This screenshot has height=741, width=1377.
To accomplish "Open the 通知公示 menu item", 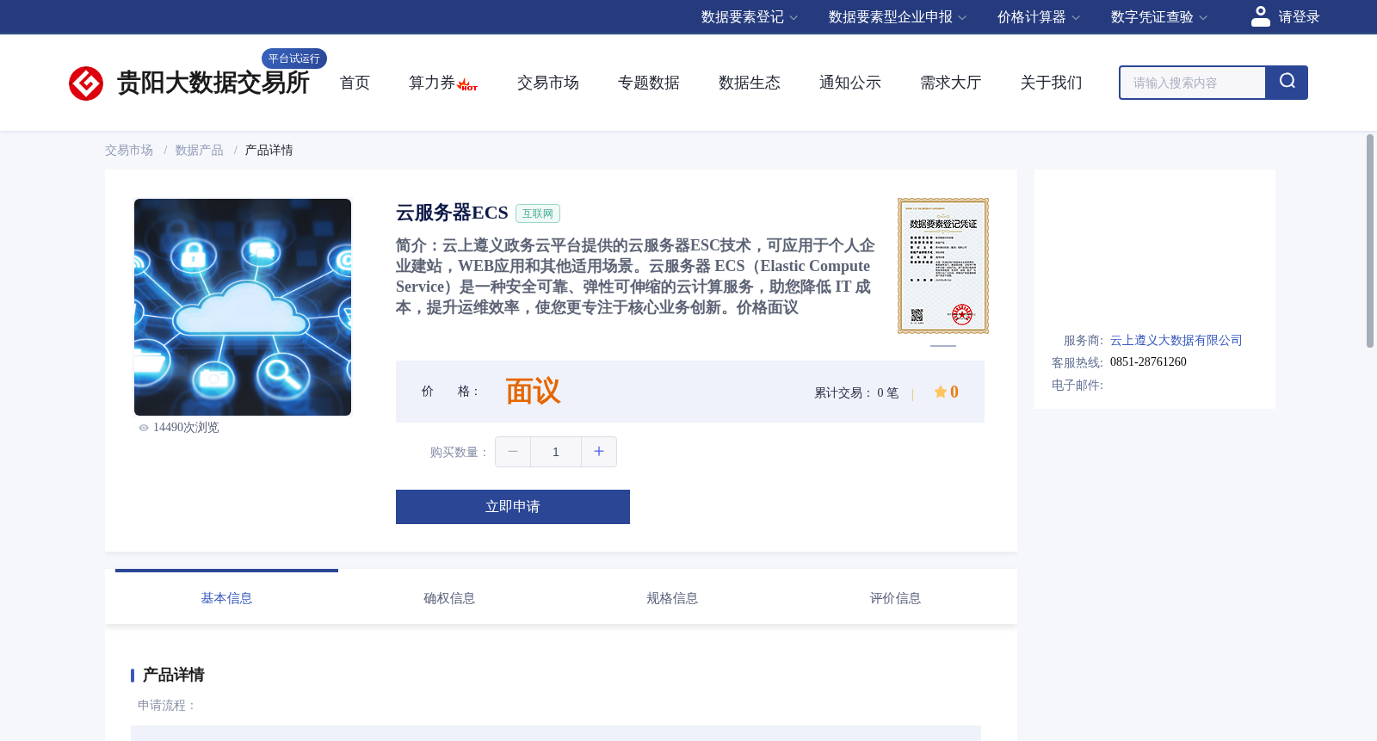I will (x=850, y=83).
